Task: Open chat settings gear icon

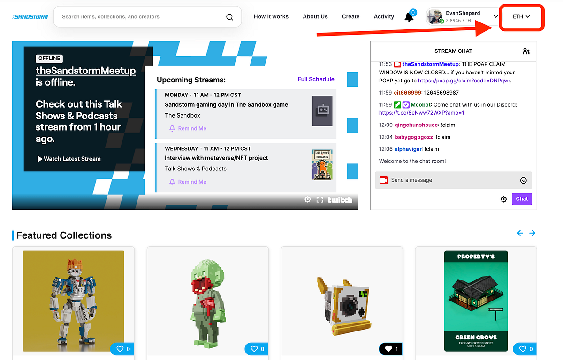Action: pyautogui.click(x=504, y=199)
